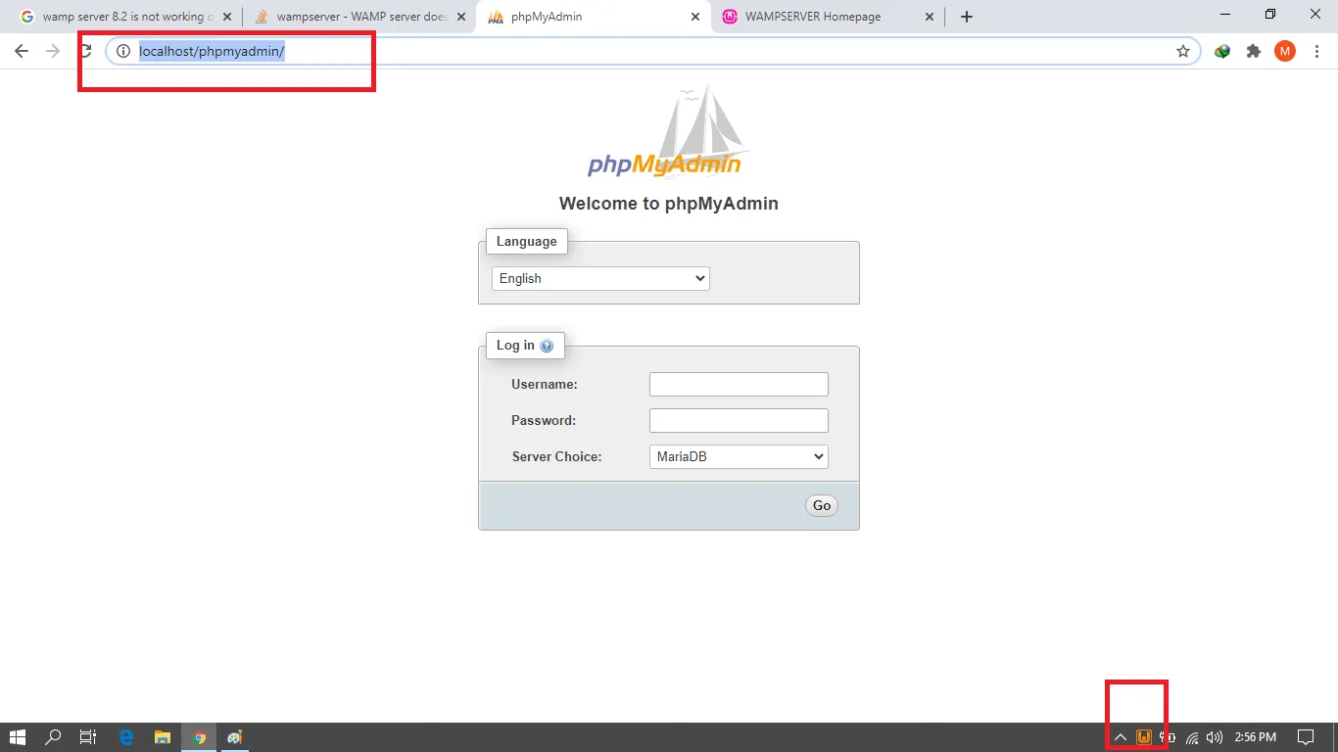Go back to the previous page
The width and height of the screenshot is (1338, 752).
click(x=22, y=51)
